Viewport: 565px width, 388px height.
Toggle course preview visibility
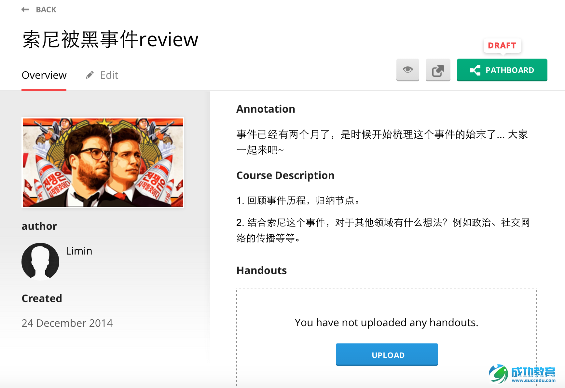(x=407, y=70)
